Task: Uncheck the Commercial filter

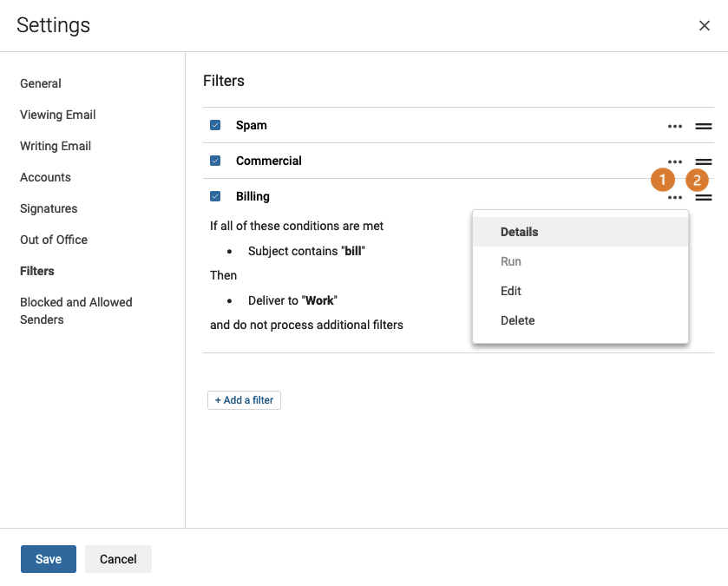Action: (x=214, y=161)
